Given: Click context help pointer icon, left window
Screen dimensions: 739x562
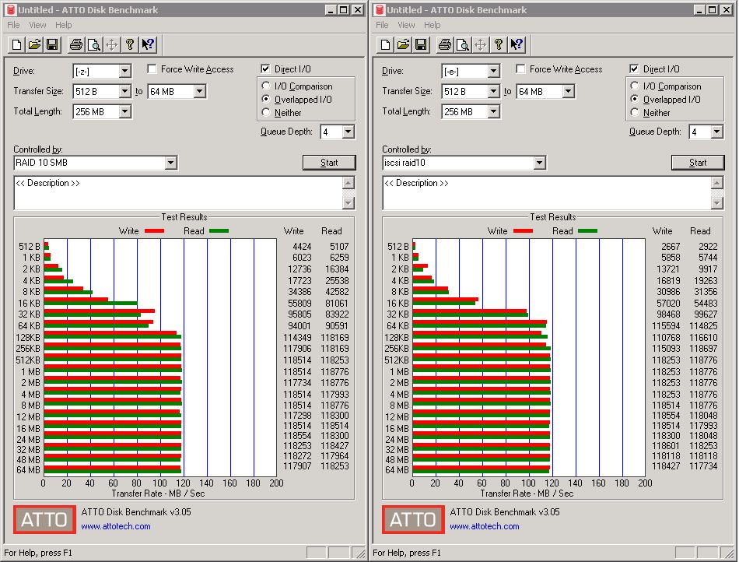Looking at the screenshot, I should 148,45.
